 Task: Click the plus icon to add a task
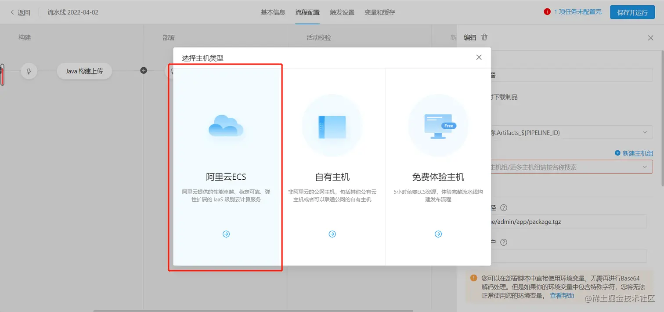pos(144,70)
